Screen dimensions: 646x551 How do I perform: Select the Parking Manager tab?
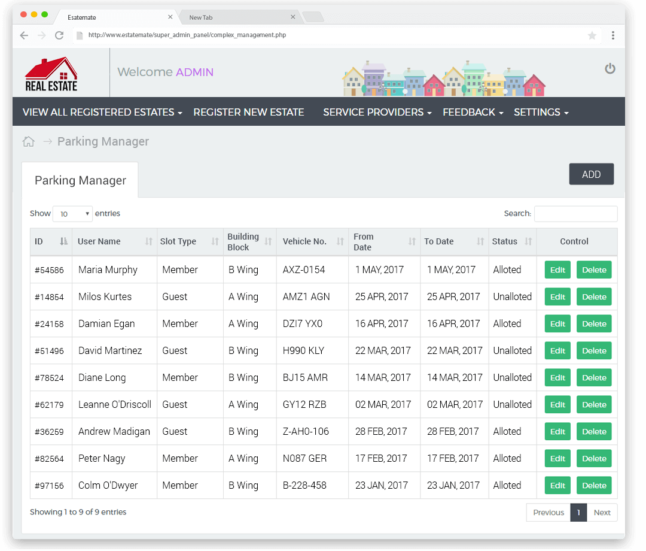pos(80,180)
